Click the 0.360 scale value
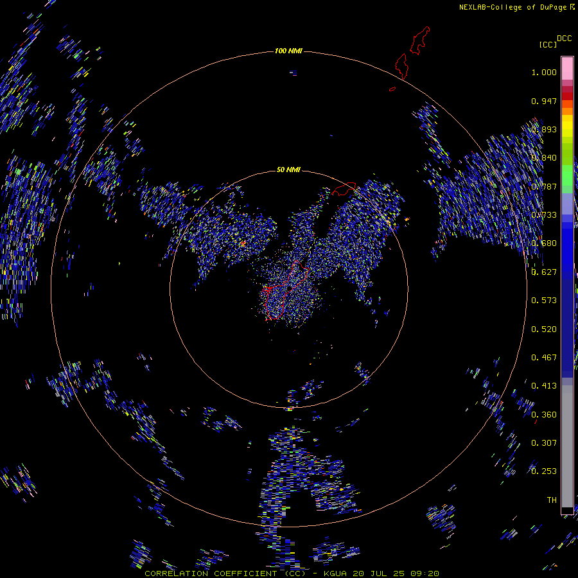578x578 pixels. pos(544,415)
